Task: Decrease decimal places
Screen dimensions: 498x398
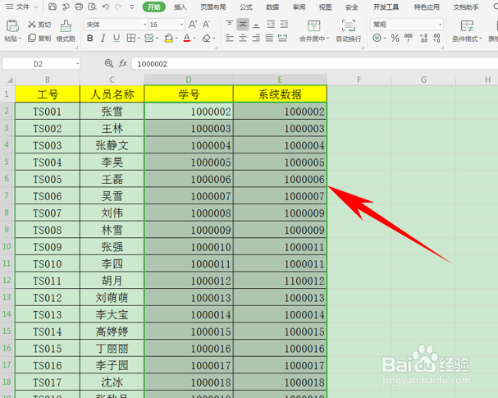Action: (436, 39)
